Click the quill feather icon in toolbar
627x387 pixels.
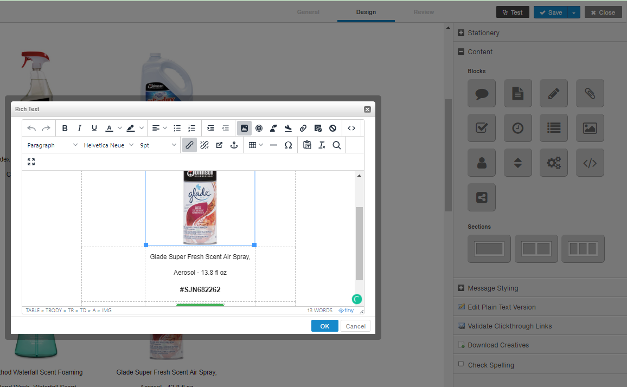(273, 128)
